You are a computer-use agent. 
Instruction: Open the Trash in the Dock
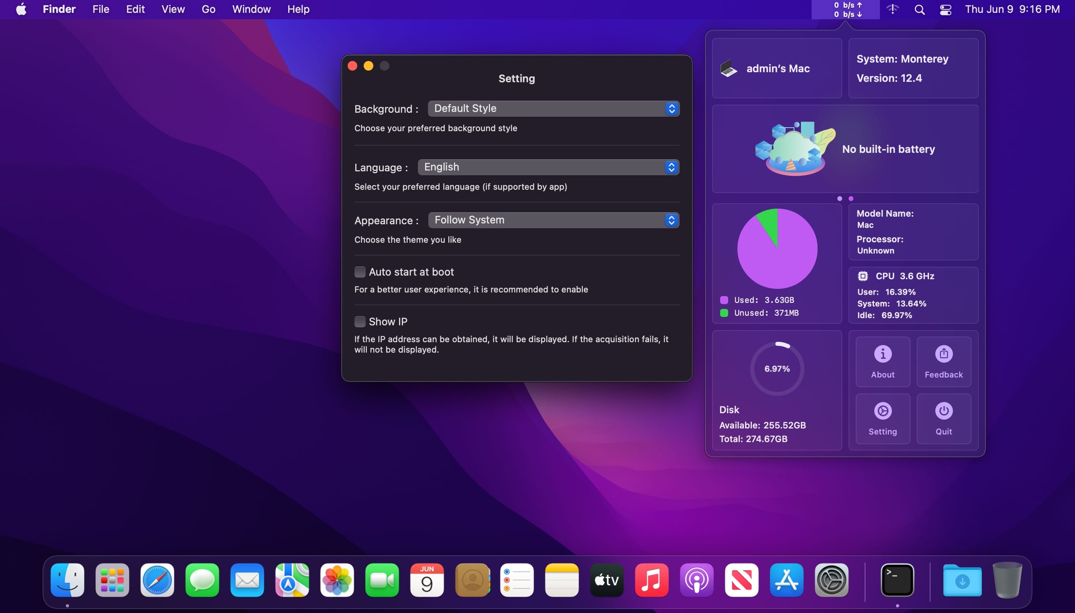click(1007, 580)
